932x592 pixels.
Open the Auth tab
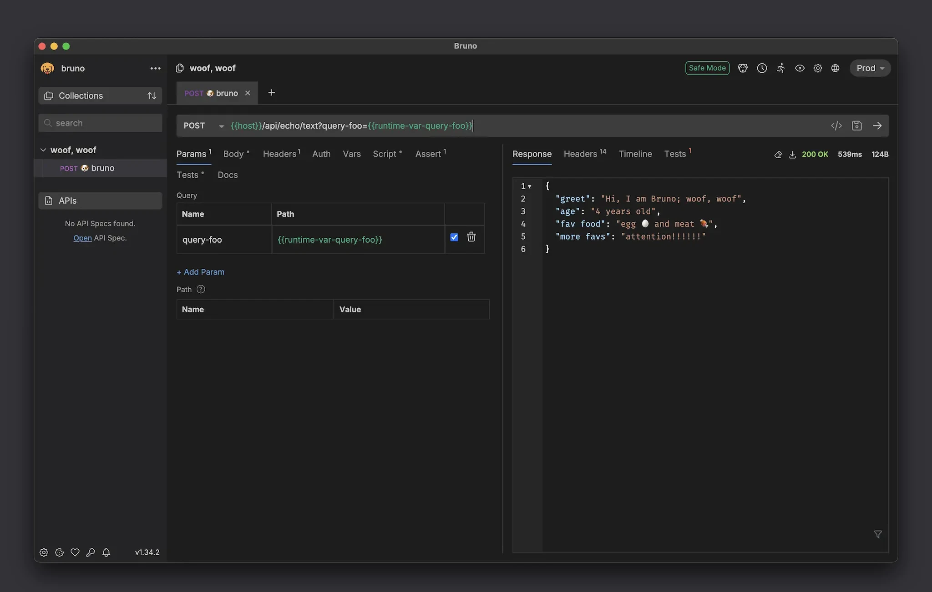pyautogui.click(x=321, y=154)
